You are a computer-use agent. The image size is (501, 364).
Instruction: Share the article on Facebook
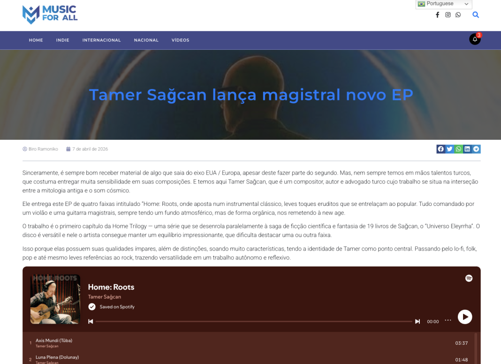(x=440, y=149)
